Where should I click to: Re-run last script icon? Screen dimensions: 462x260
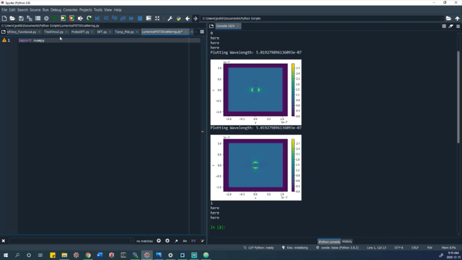click(89, 18)
